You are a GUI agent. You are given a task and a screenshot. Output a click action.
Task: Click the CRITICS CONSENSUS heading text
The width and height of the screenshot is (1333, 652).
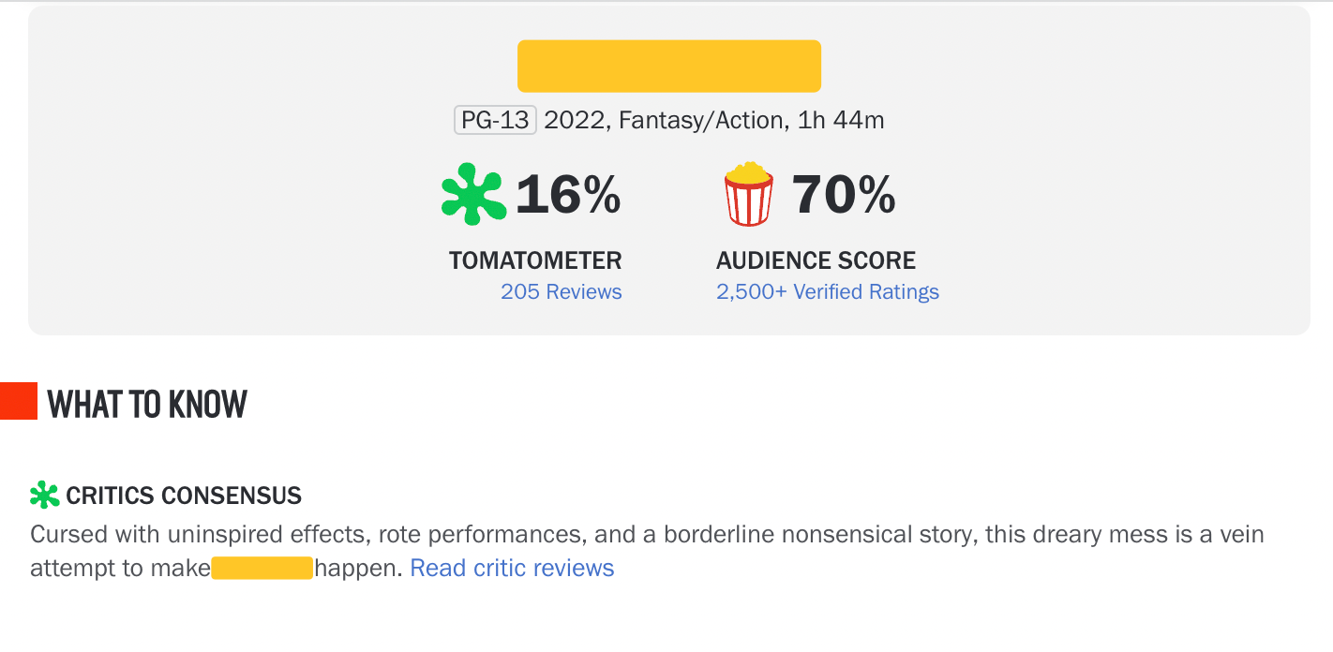pyautogui.click(x=184, y=496)
